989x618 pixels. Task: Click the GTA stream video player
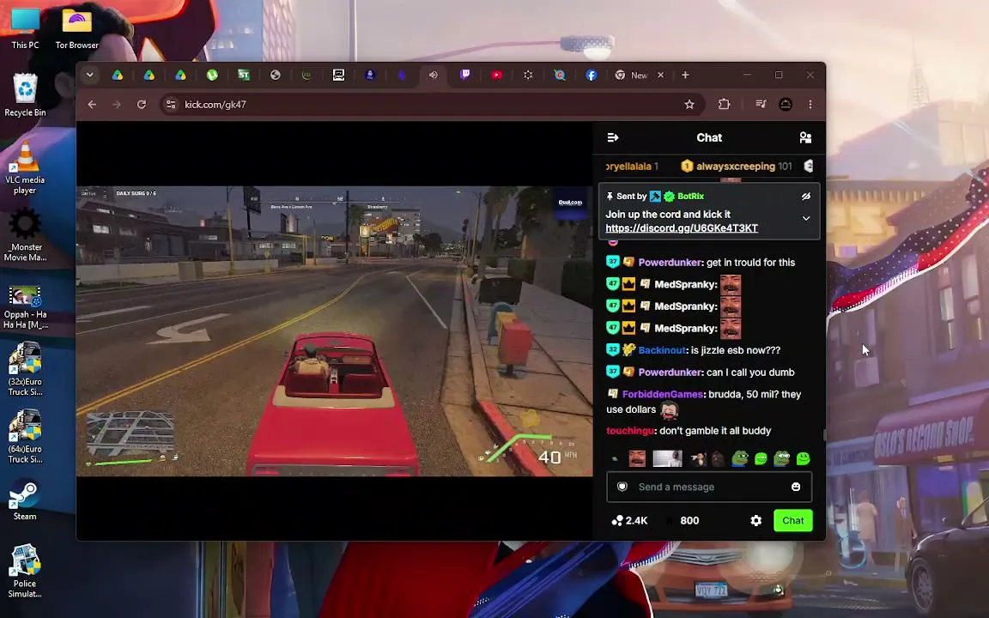[334, 331]
